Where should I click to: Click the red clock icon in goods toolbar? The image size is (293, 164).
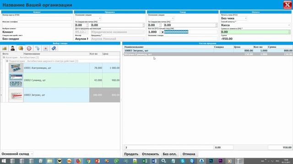(29, 48)
